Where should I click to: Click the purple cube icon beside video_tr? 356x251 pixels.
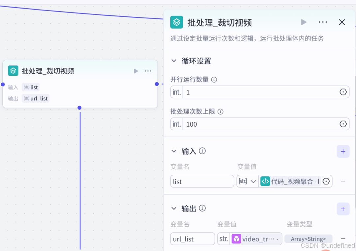pyautogui.click(x=236, y=239)
